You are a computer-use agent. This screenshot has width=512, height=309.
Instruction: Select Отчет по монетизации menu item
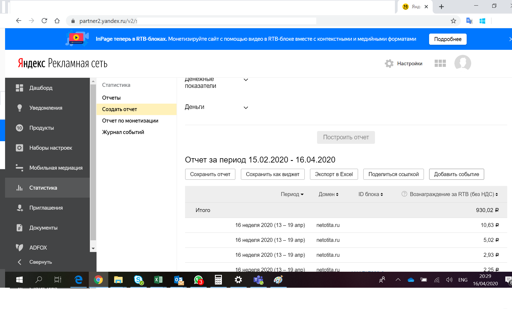tap(130, 121)
